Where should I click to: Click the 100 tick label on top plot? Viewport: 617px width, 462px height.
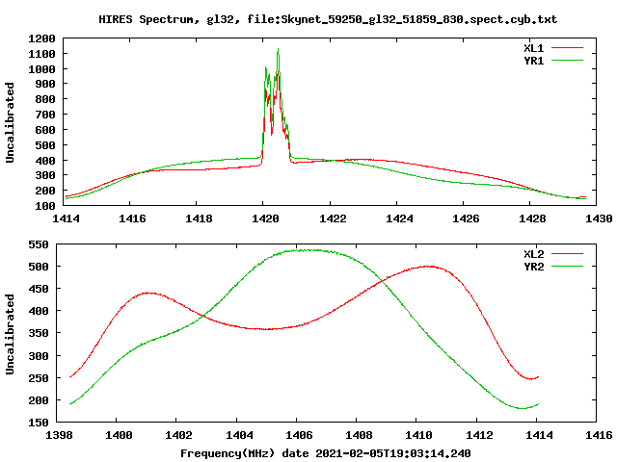[45, 206]
